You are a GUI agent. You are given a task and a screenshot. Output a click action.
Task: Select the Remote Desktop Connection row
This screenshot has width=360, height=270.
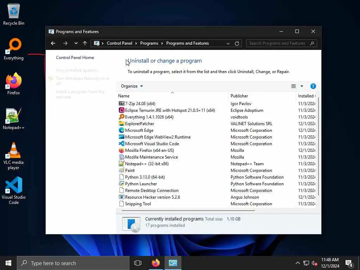click(217, 190)
